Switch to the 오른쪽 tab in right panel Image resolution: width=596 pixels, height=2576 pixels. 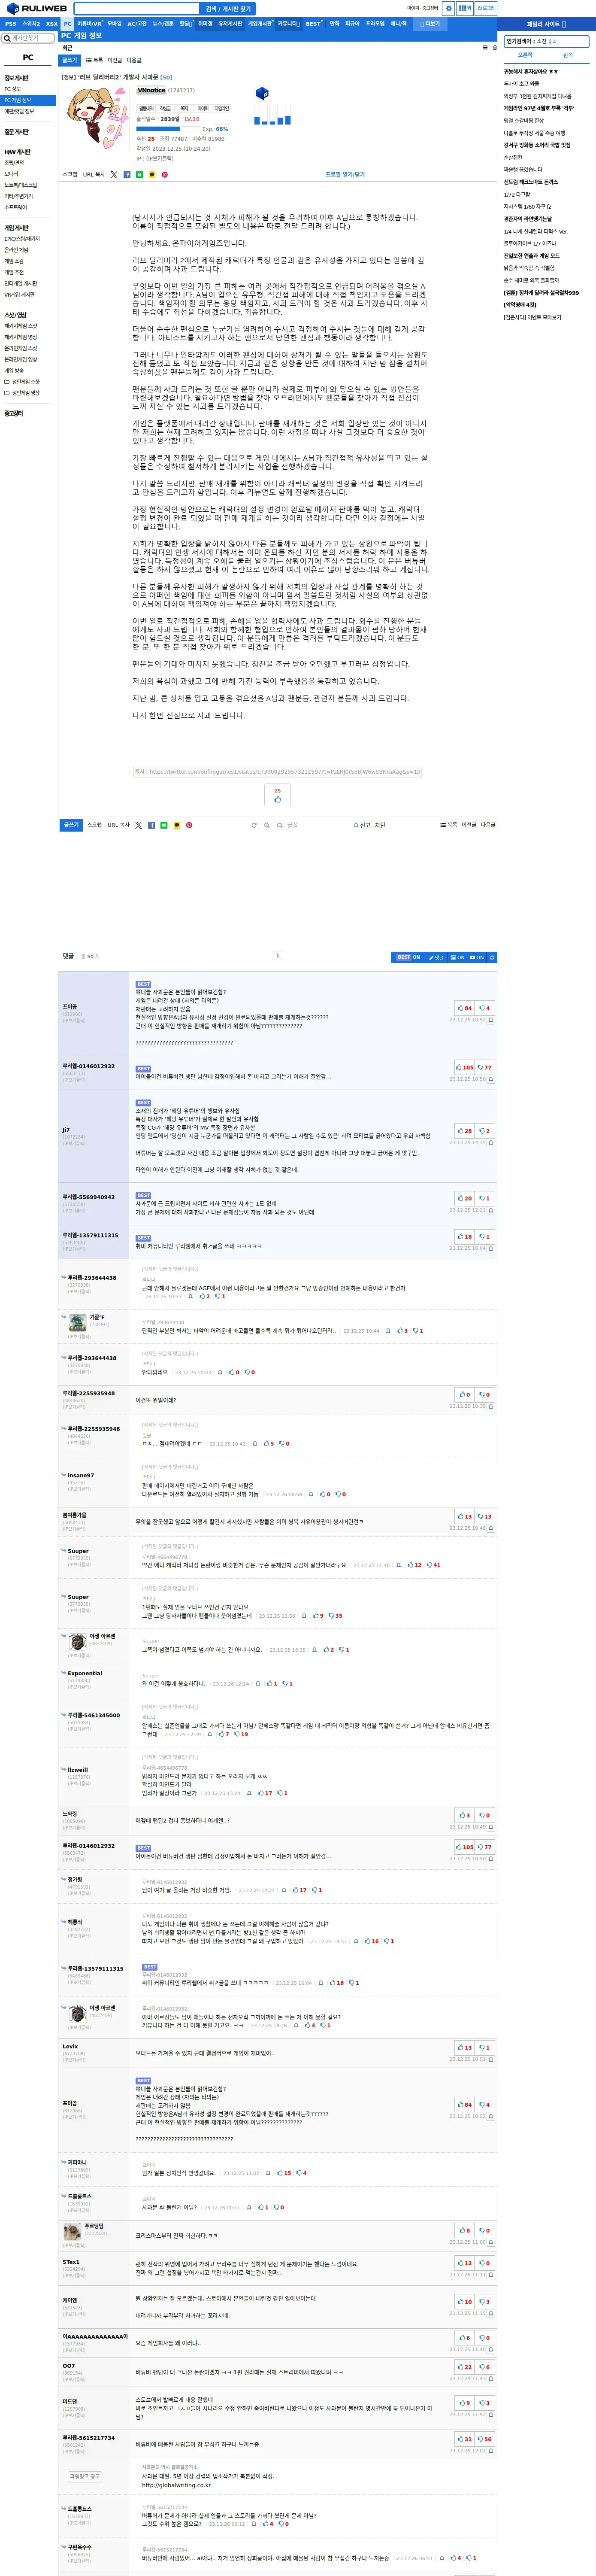[x=525, y=55]
